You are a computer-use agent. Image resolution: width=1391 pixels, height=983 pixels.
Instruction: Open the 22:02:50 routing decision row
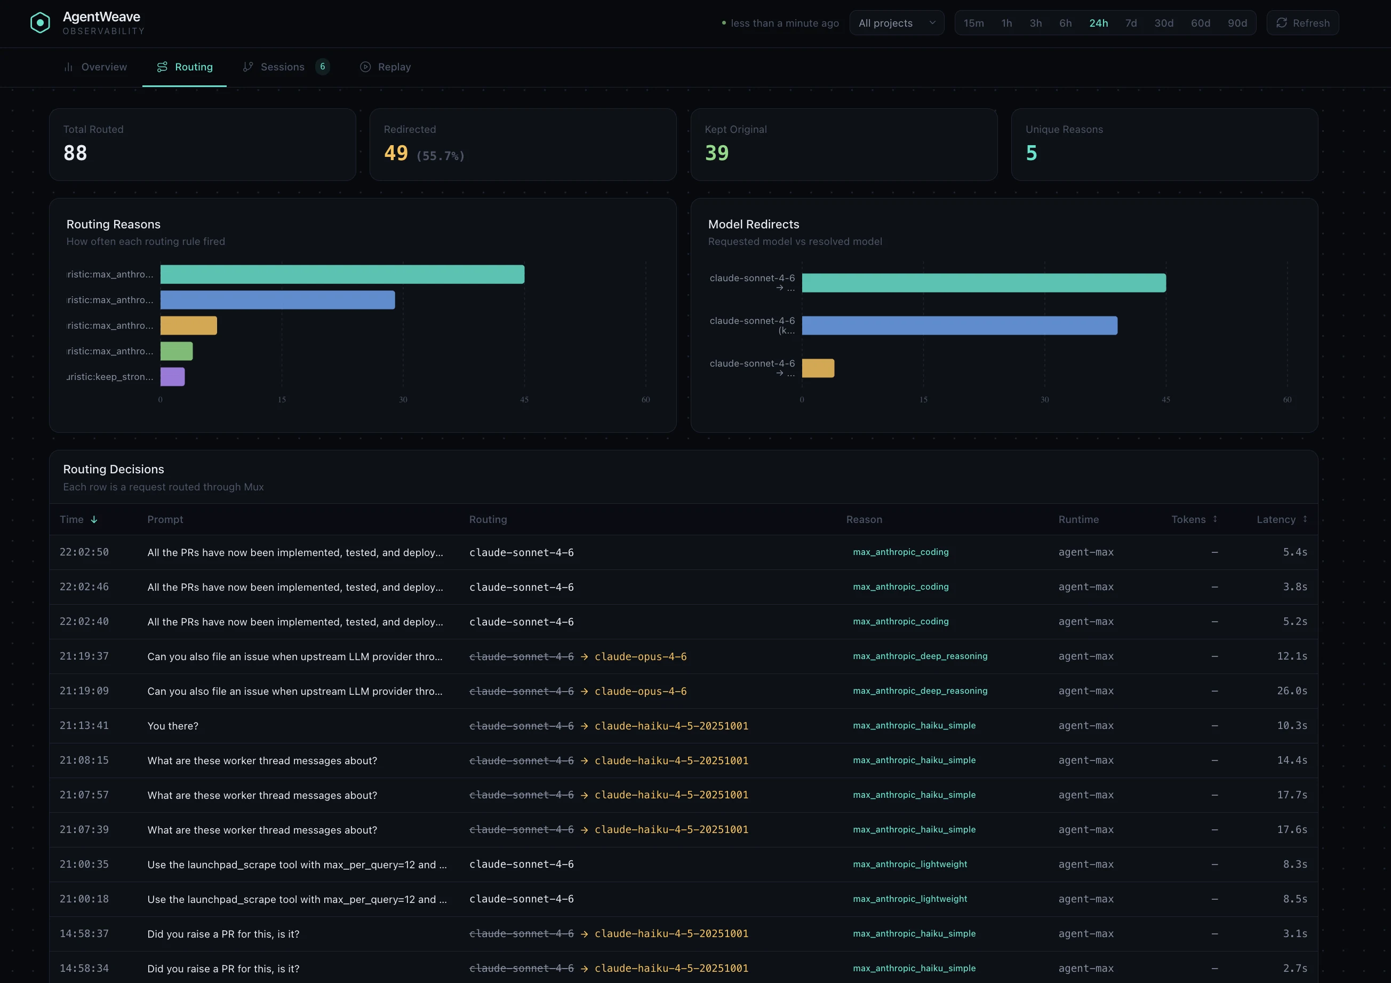pyautogui.click(x=683, y=552)
